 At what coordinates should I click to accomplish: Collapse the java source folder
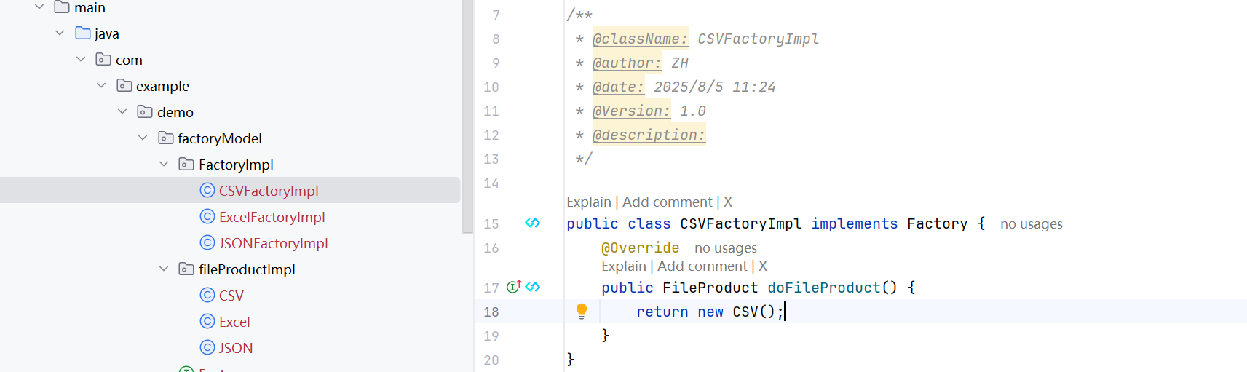(60, 33)
